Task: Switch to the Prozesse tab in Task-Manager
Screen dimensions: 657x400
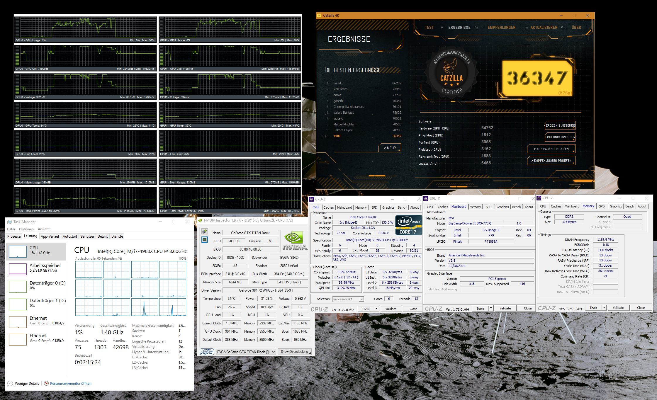Action: click(x=14, y=236)
